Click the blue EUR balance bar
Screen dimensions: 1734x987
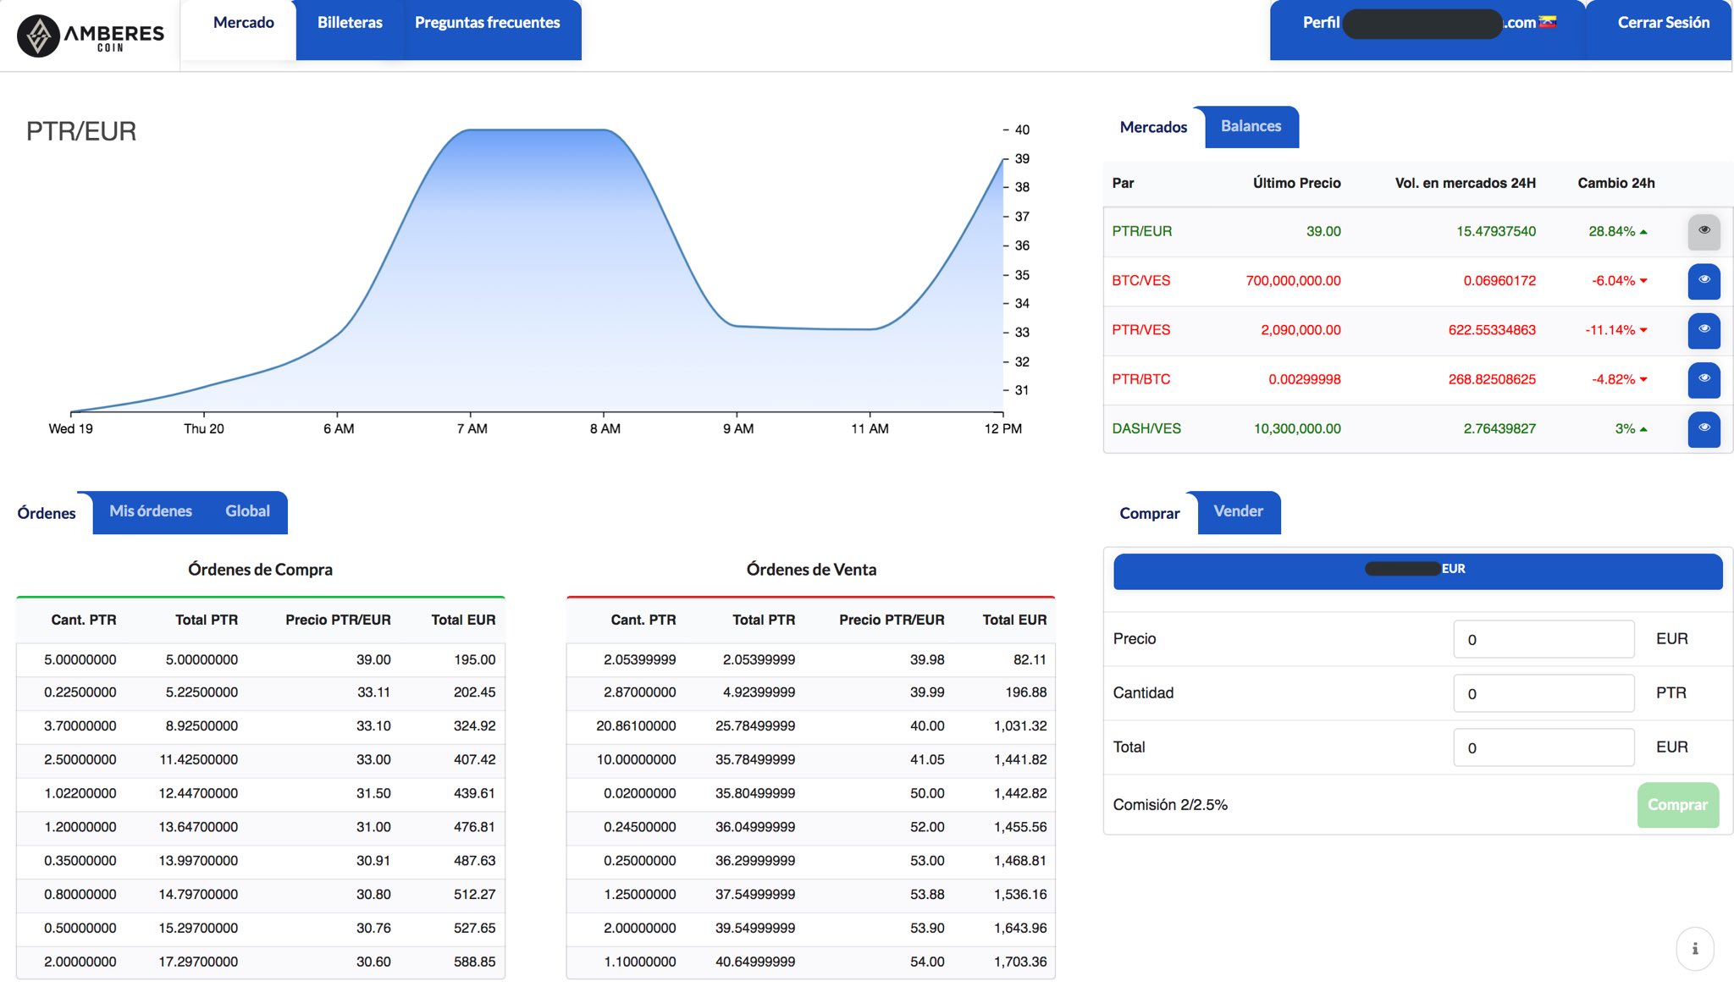pyautogui.click(x=1417, y=571)
